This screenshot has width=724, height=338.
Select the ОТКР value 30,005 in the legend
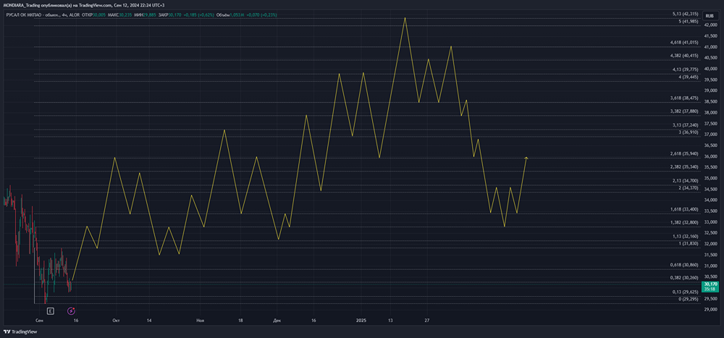click(x=98, y=14)
